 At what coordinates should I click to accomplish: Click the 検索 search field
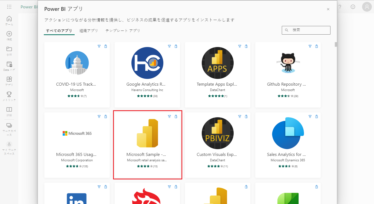point(306,30)
